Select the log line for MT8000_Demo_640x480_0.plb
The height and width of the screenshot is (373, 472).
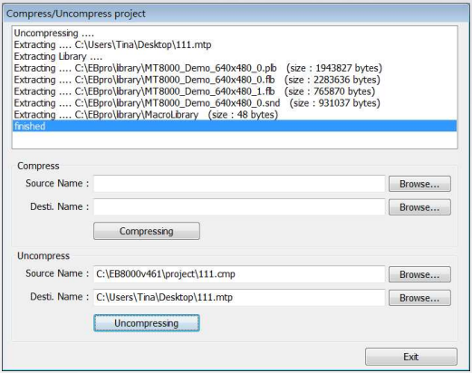click(x=235, y=68)
